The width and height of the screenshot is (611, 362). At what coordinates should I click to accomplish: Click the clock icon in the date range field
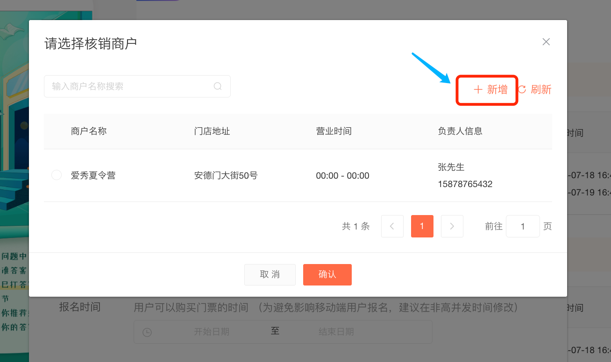pos(147,332)
